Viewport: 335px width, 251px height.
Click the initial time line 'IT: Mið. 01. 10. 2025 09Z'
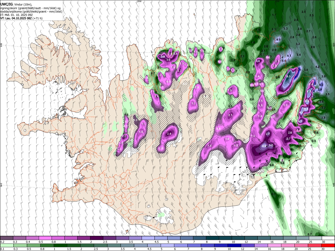[16, 15]
